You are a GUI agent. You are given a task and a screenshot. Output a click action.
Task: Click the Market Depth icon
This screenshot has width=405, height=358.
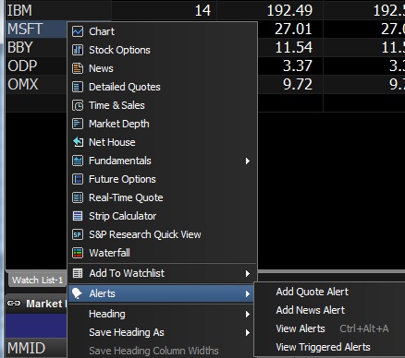(x=78, y=124)
